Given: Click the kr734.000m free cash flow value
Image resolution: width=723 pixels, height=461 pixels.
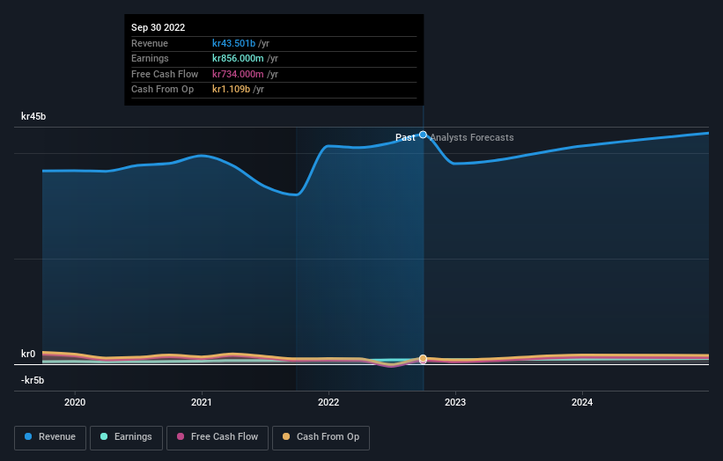Looking at the screenshot, I should pyautogui.click(x=238, y=74).
